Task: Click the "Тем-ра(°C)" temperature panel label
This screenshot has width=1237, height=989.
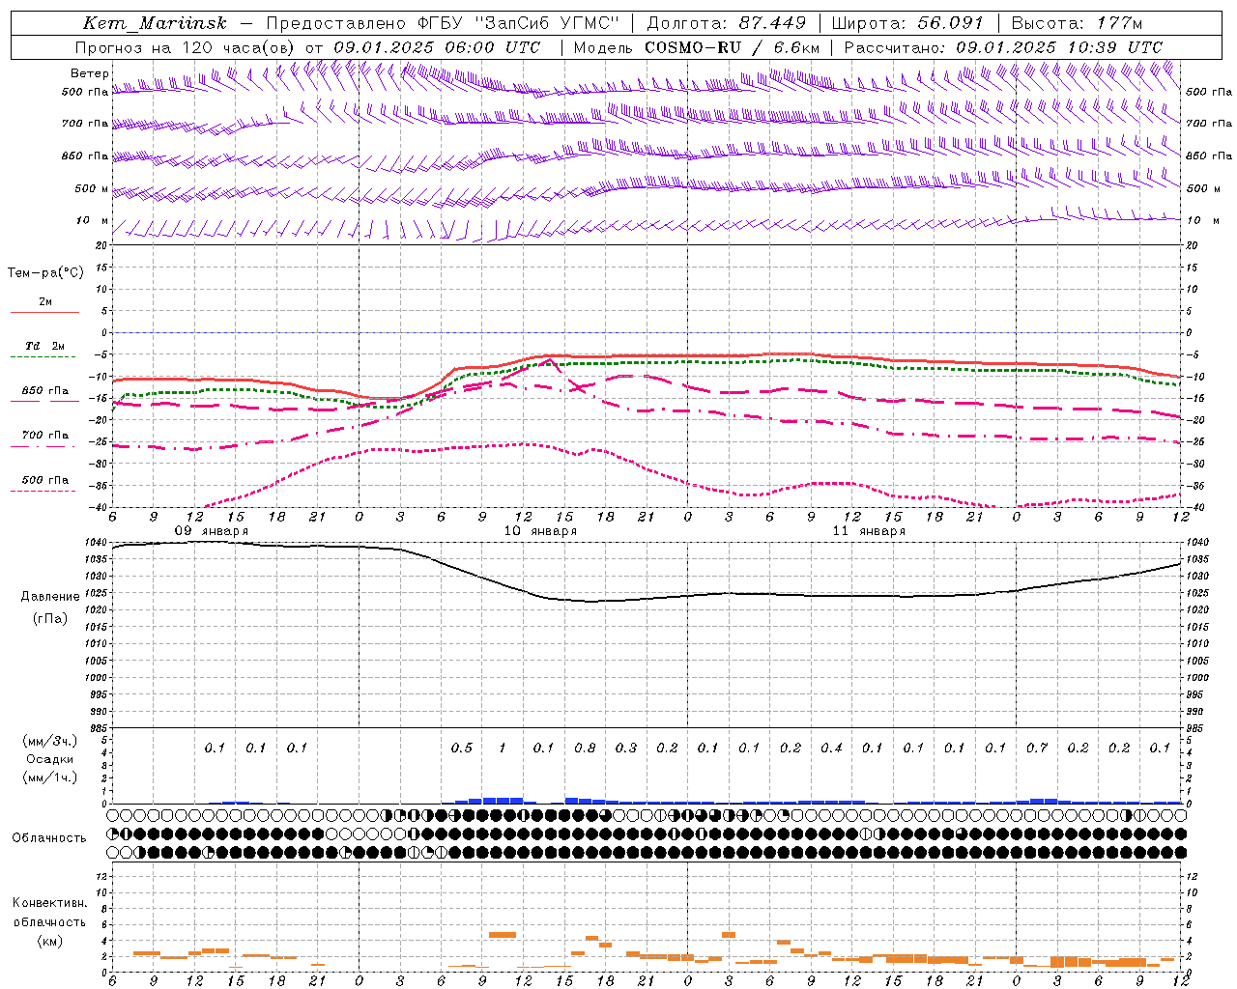Action: tap(45, 273)
